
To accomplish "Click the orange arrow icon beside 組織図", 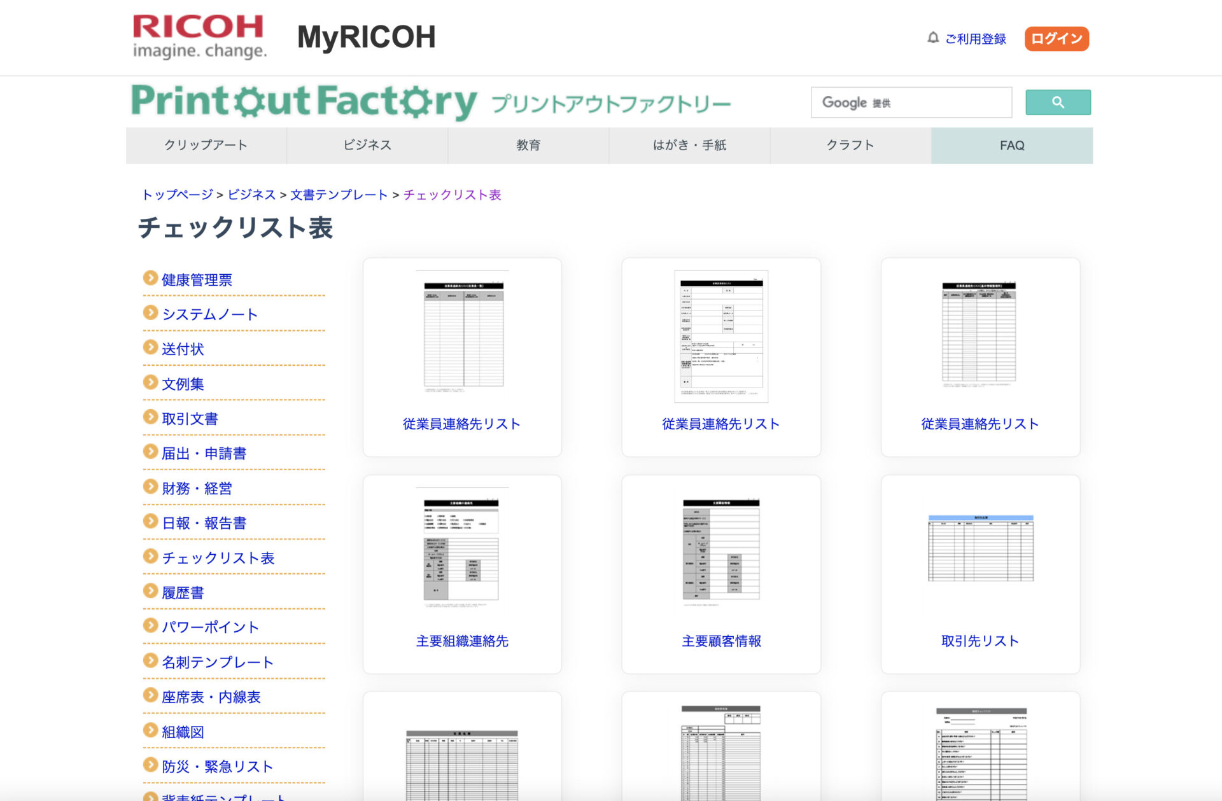I will 150,731.
